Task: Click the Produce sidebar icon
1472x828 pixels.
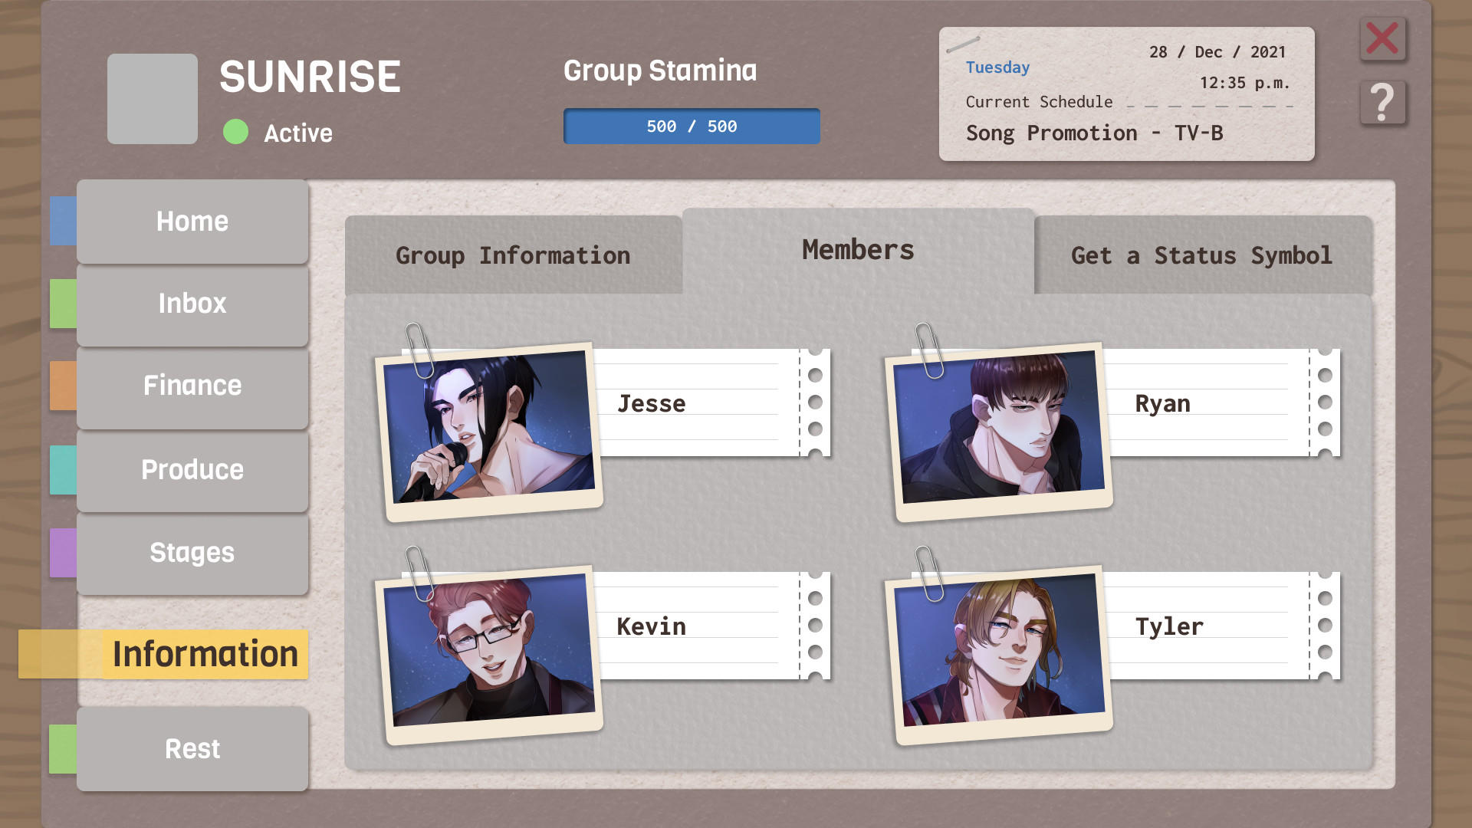Action: 192,468
